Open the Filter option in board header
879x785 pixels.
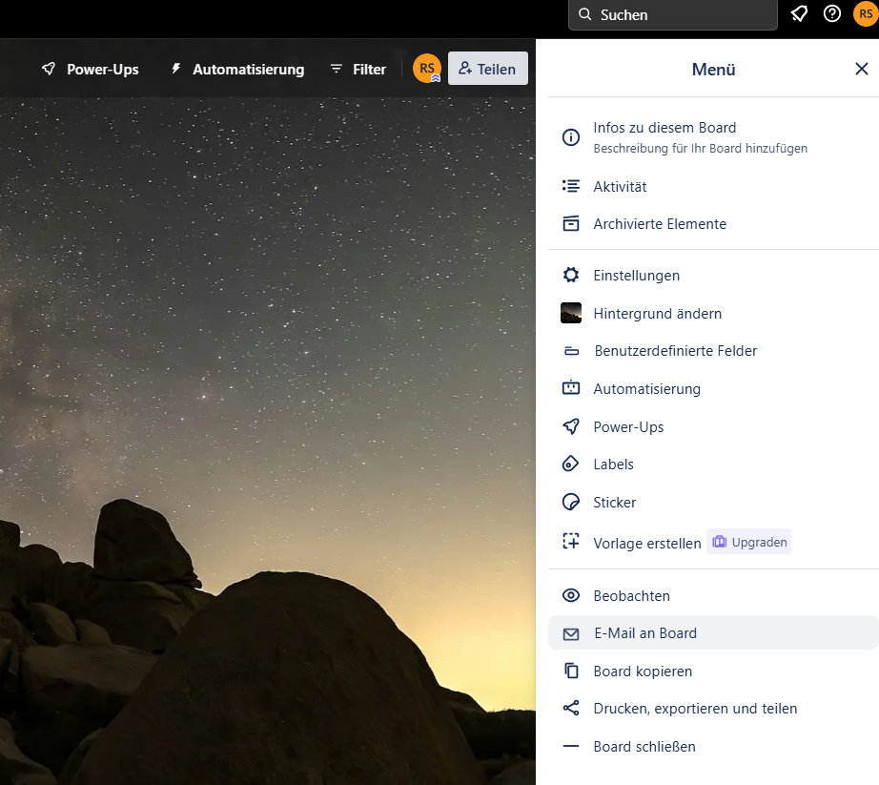point(358,69)
